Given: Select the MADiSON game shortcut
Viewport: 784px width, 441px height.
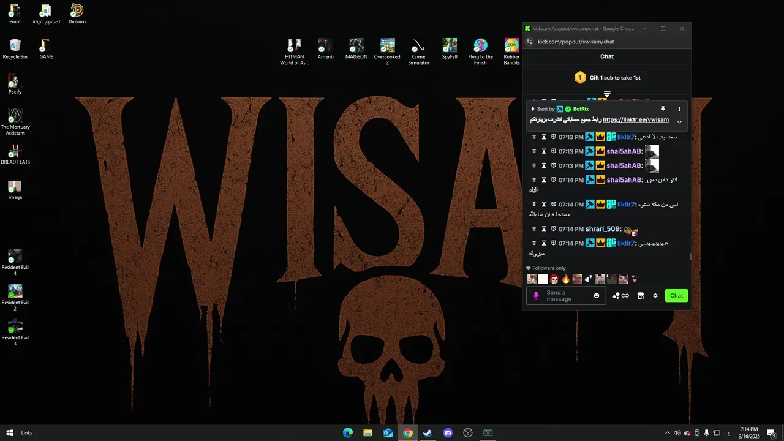Looking at the screenshot, I should tap(356, 49).
